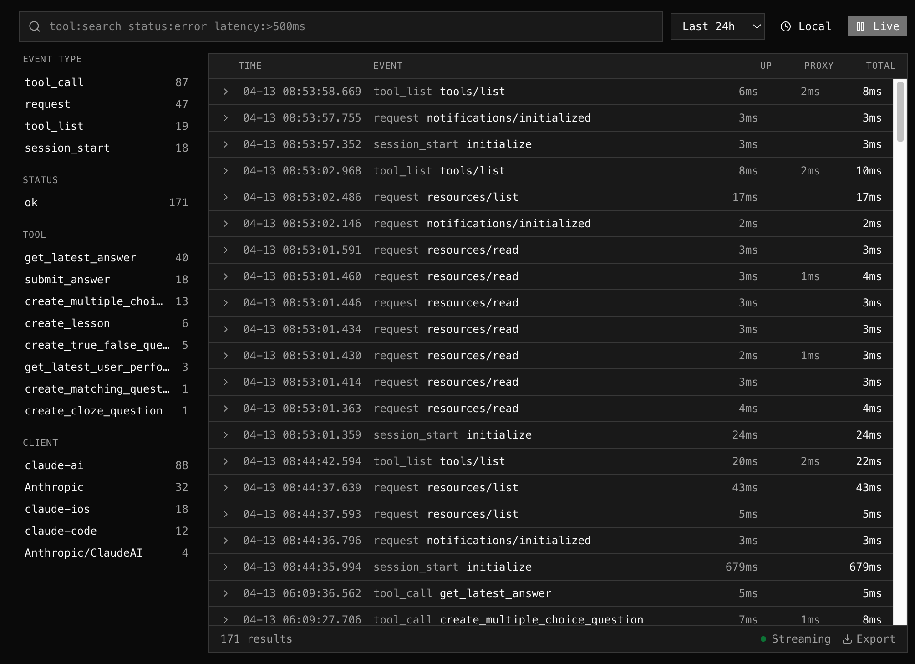Click the 08:44:42.594 tools/list timestamp
Screen dimensions: 915x664
pos(302,461)
